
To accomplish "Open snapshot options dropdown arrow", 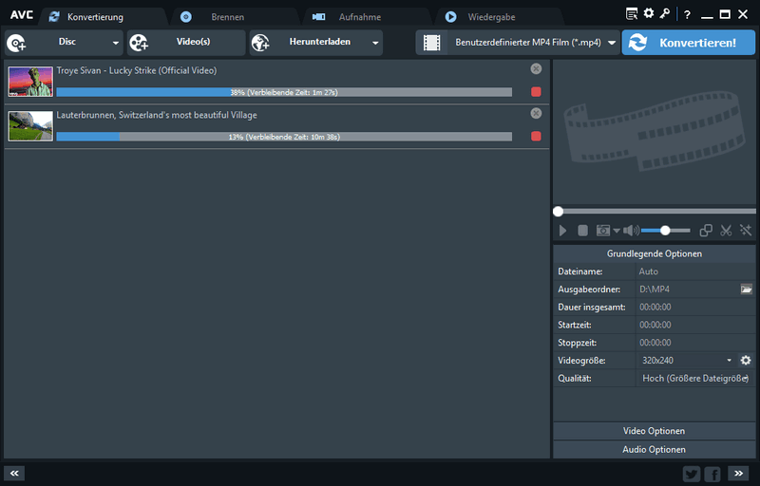I will [x=616, y=231].
